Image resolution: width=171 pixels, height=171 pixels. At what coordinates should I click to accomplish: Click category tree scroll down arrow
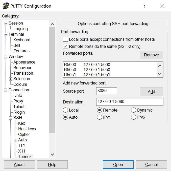(x=53, y=154)
